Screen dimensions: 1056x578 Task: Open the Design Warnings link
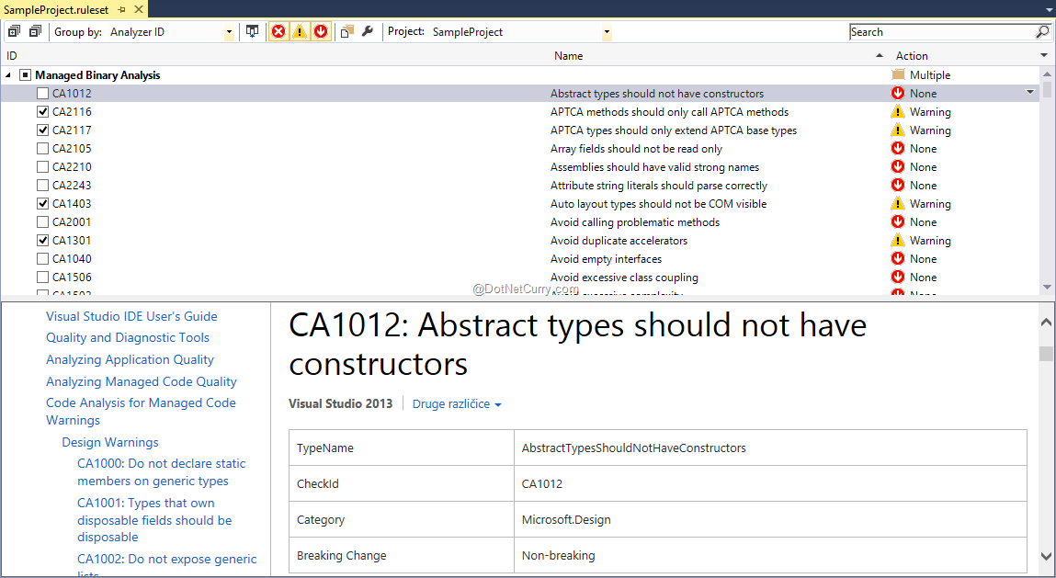pyautogui.click(x=110, y=442)
